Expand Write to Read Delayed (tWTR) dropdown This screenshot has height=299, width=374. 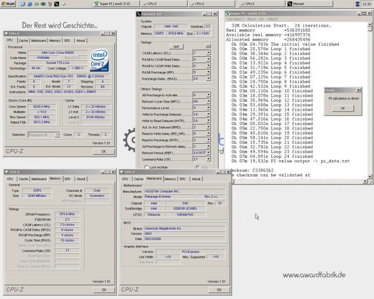208,121
